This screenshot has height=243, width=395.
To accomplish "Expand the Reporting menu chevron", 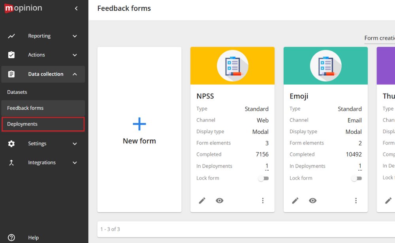I will tap(75, 36).
